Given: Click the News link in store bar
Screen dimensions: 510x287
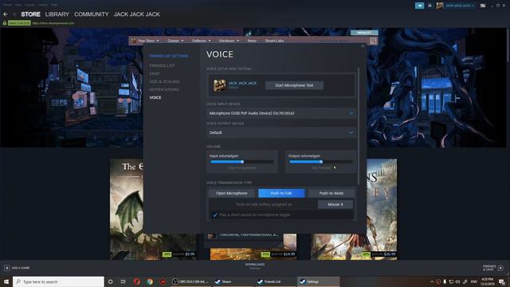Looking at the screenshot, I should coord(252,41).
